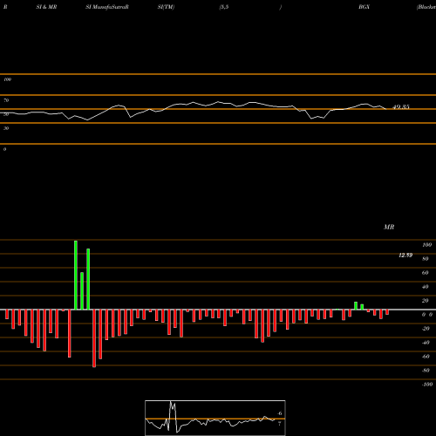Image resolution: width=436 pixels, height=436 pixels.
Task: Select the MR heading above the histogram
Action: [389, 227]
